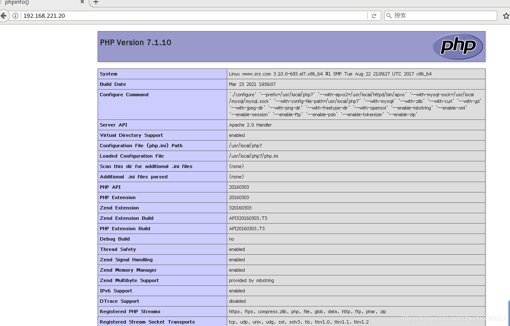Select Zend Multibyte Support label
Image resolution: width=510 pixels, height=326 pixels.
(x=129, y=280)
